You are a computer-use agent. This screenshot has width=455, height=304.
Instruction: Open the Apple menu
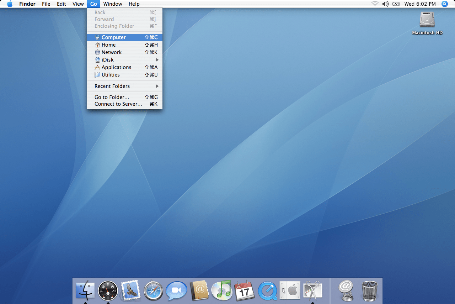pos(10,4)
